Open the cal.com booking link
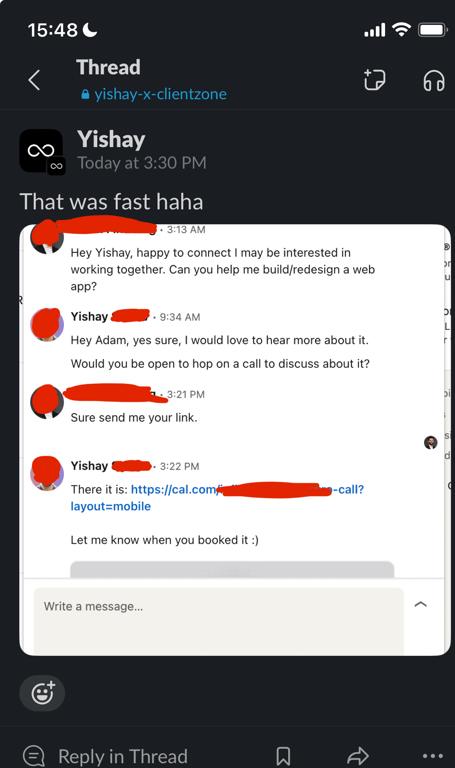455x768 pixels. (x=173, y=489)
